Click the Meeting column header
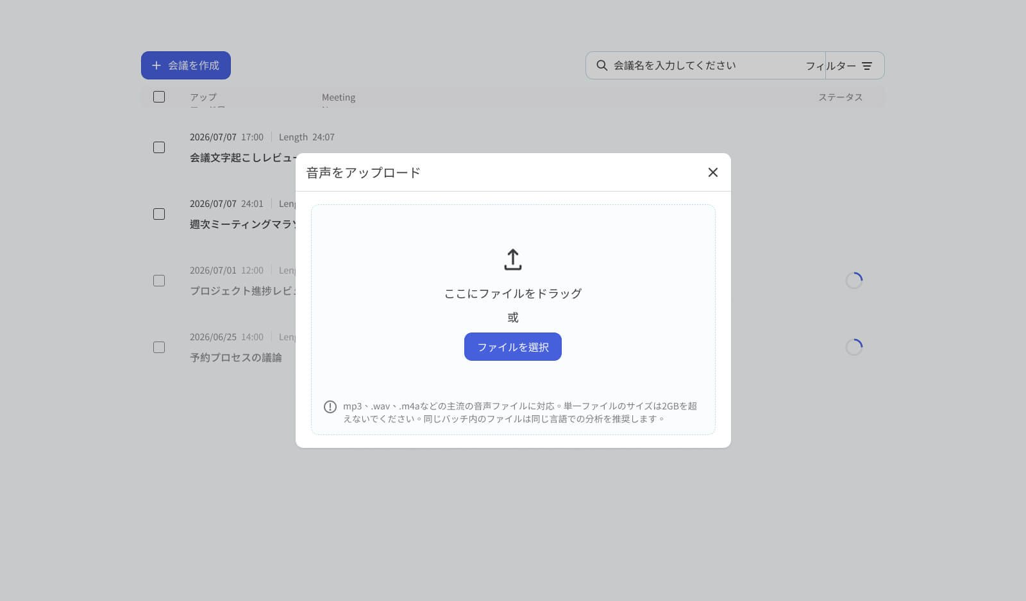The height and width of the screenshot is (601, 1026). pos(339,97)
